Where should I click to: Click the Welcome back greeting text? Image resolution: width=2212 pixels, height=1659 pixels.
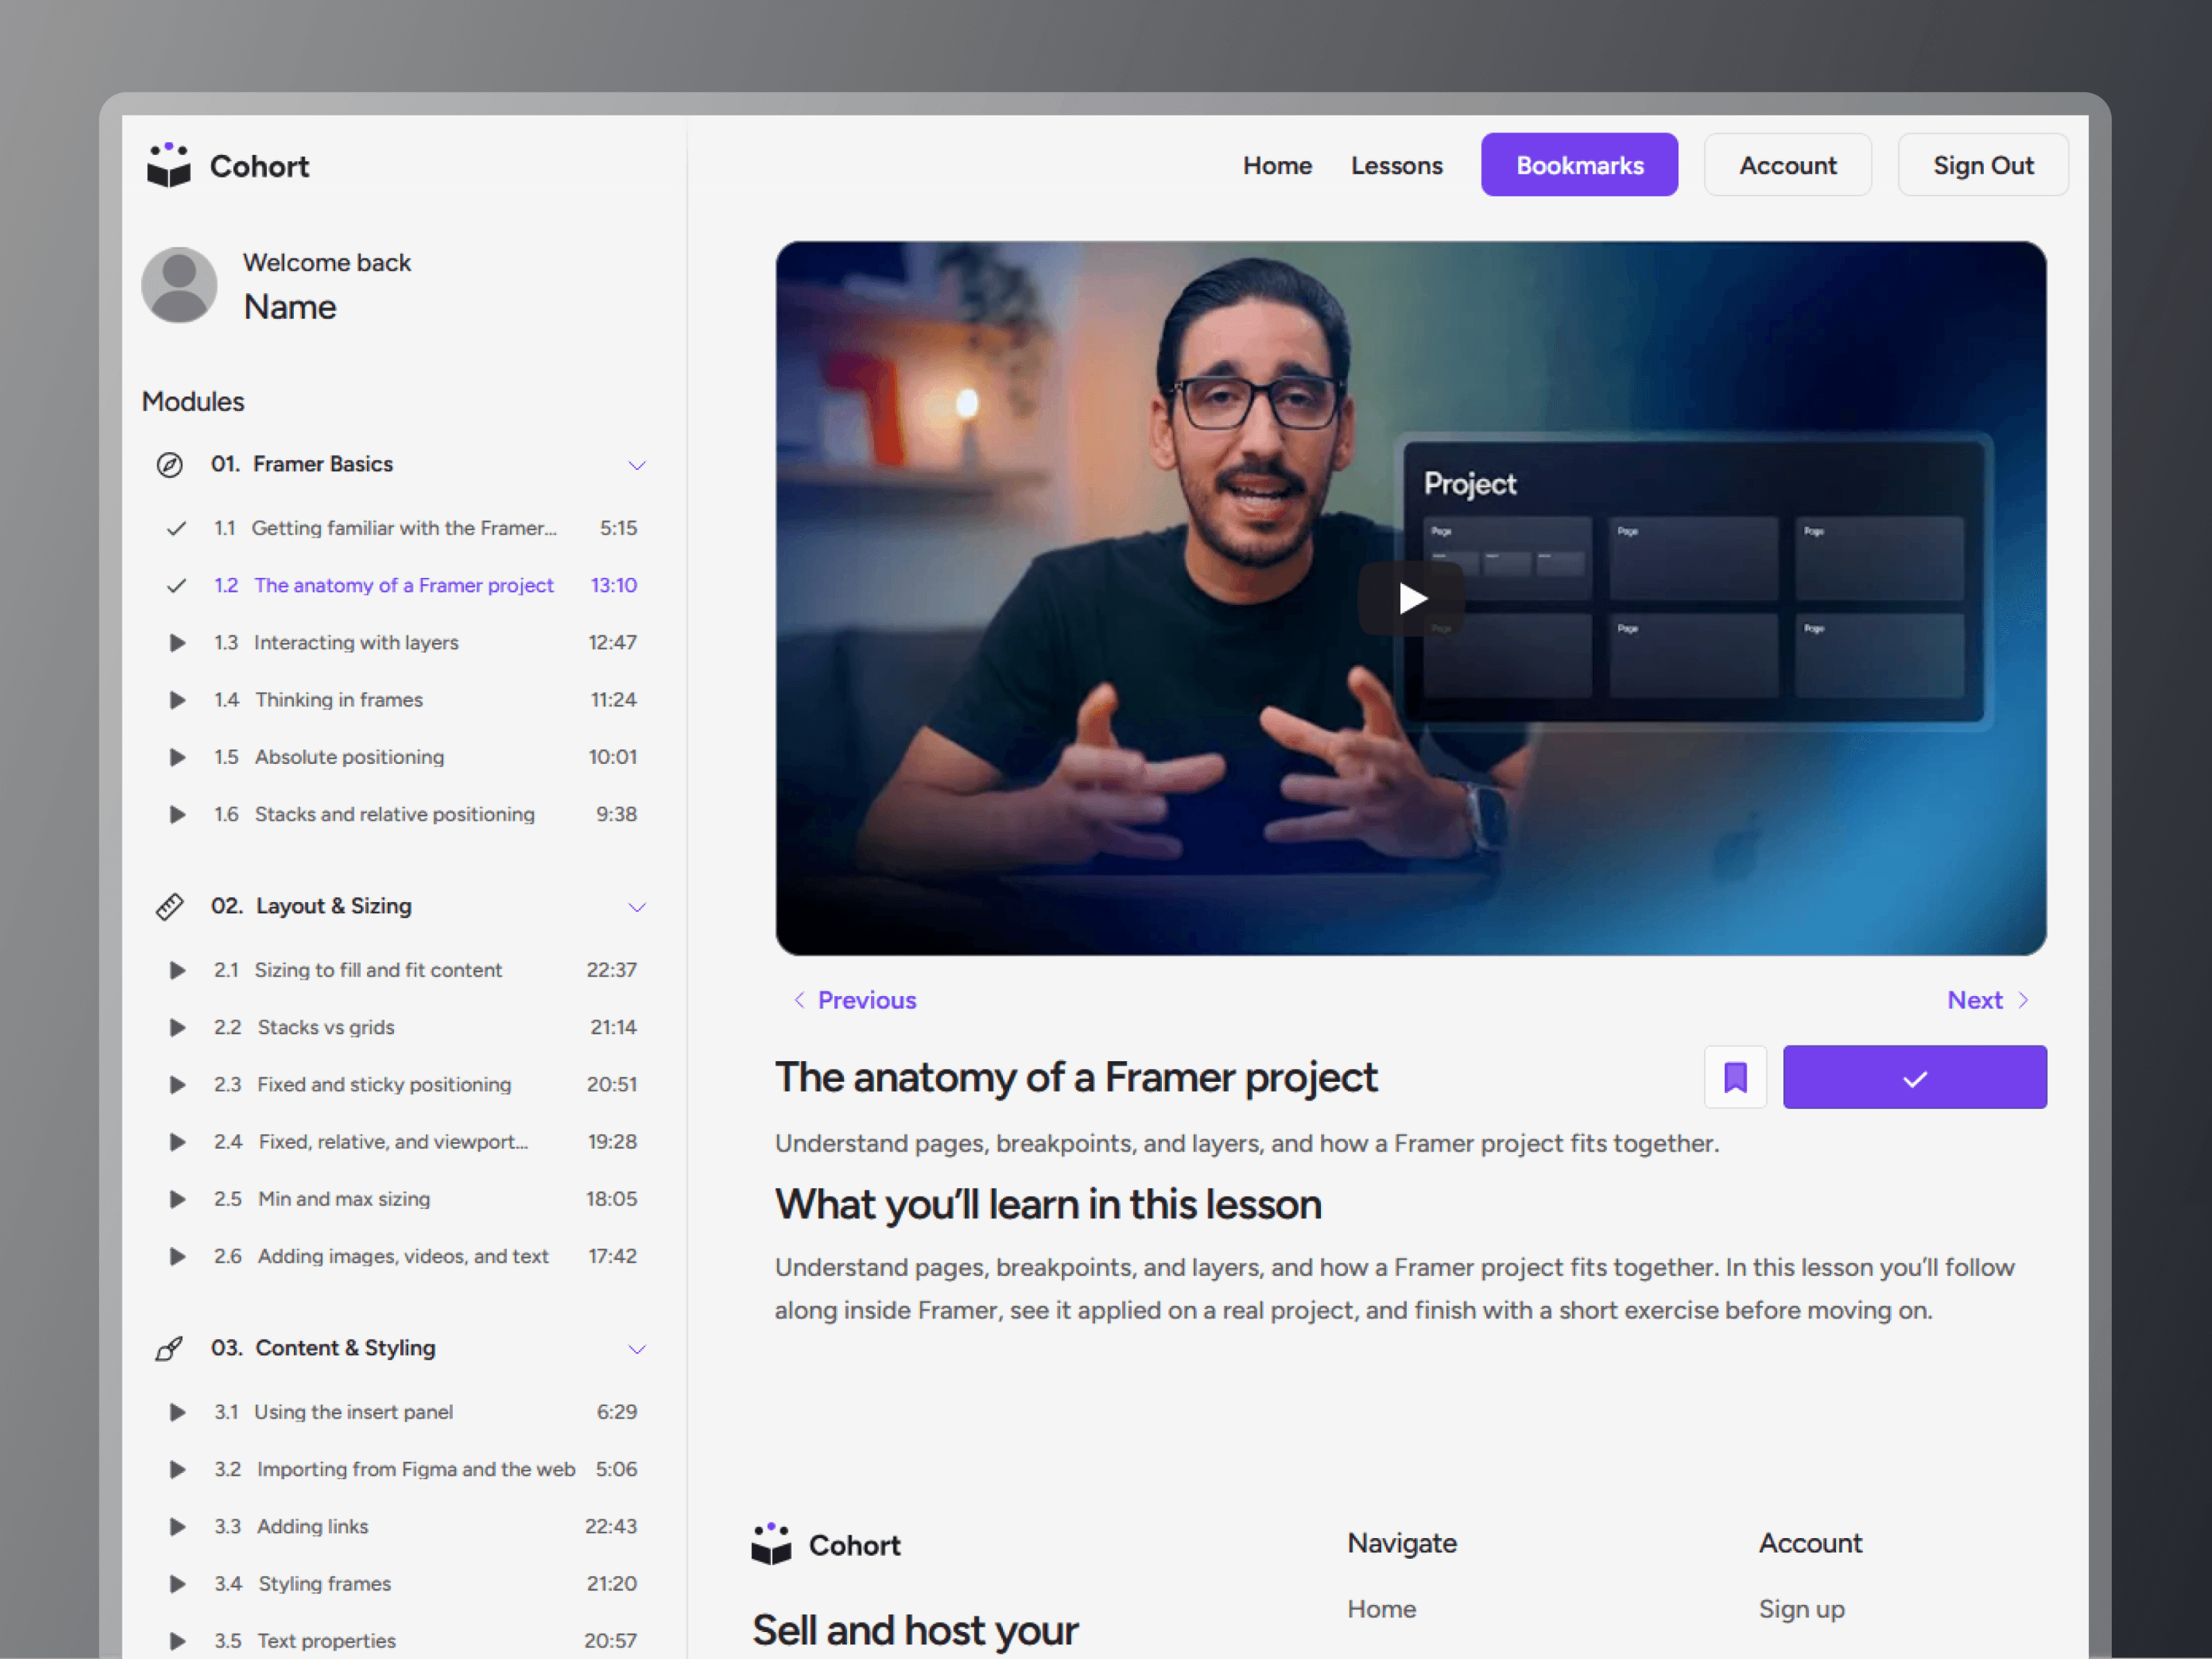coord(327,263)
